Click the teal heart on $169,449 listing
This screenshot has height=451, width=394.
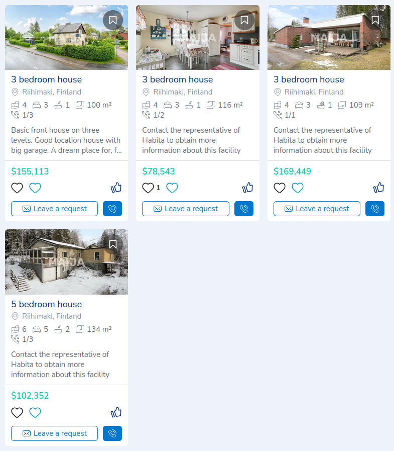(x=298, y=188)
